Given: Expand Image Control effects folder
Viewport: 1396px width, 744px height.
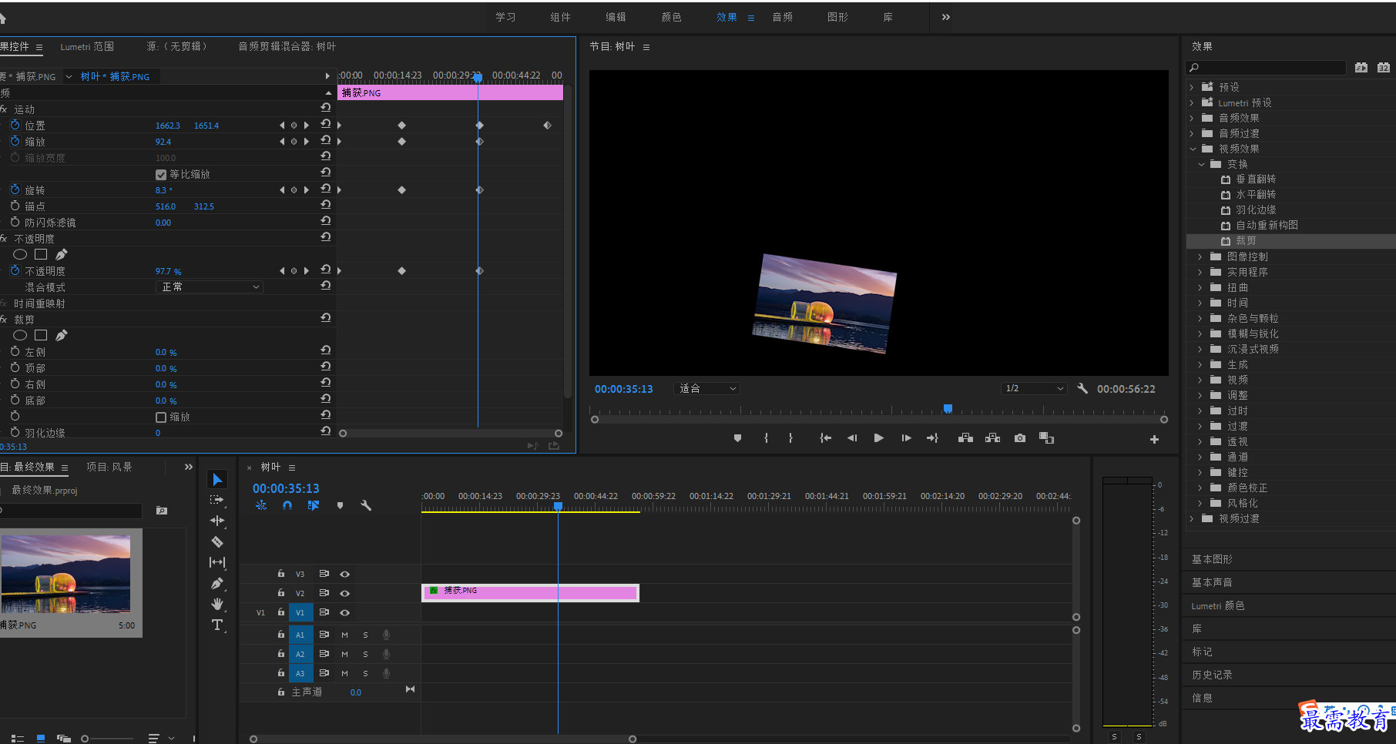Looking at the screenshot, I should coord(1200,256).
